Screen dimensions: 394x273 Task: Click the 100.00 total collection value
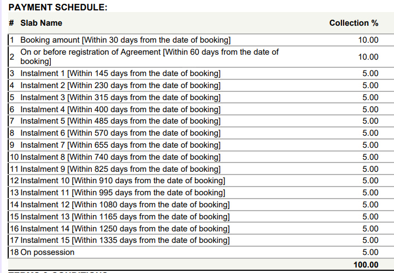point(366,265)
